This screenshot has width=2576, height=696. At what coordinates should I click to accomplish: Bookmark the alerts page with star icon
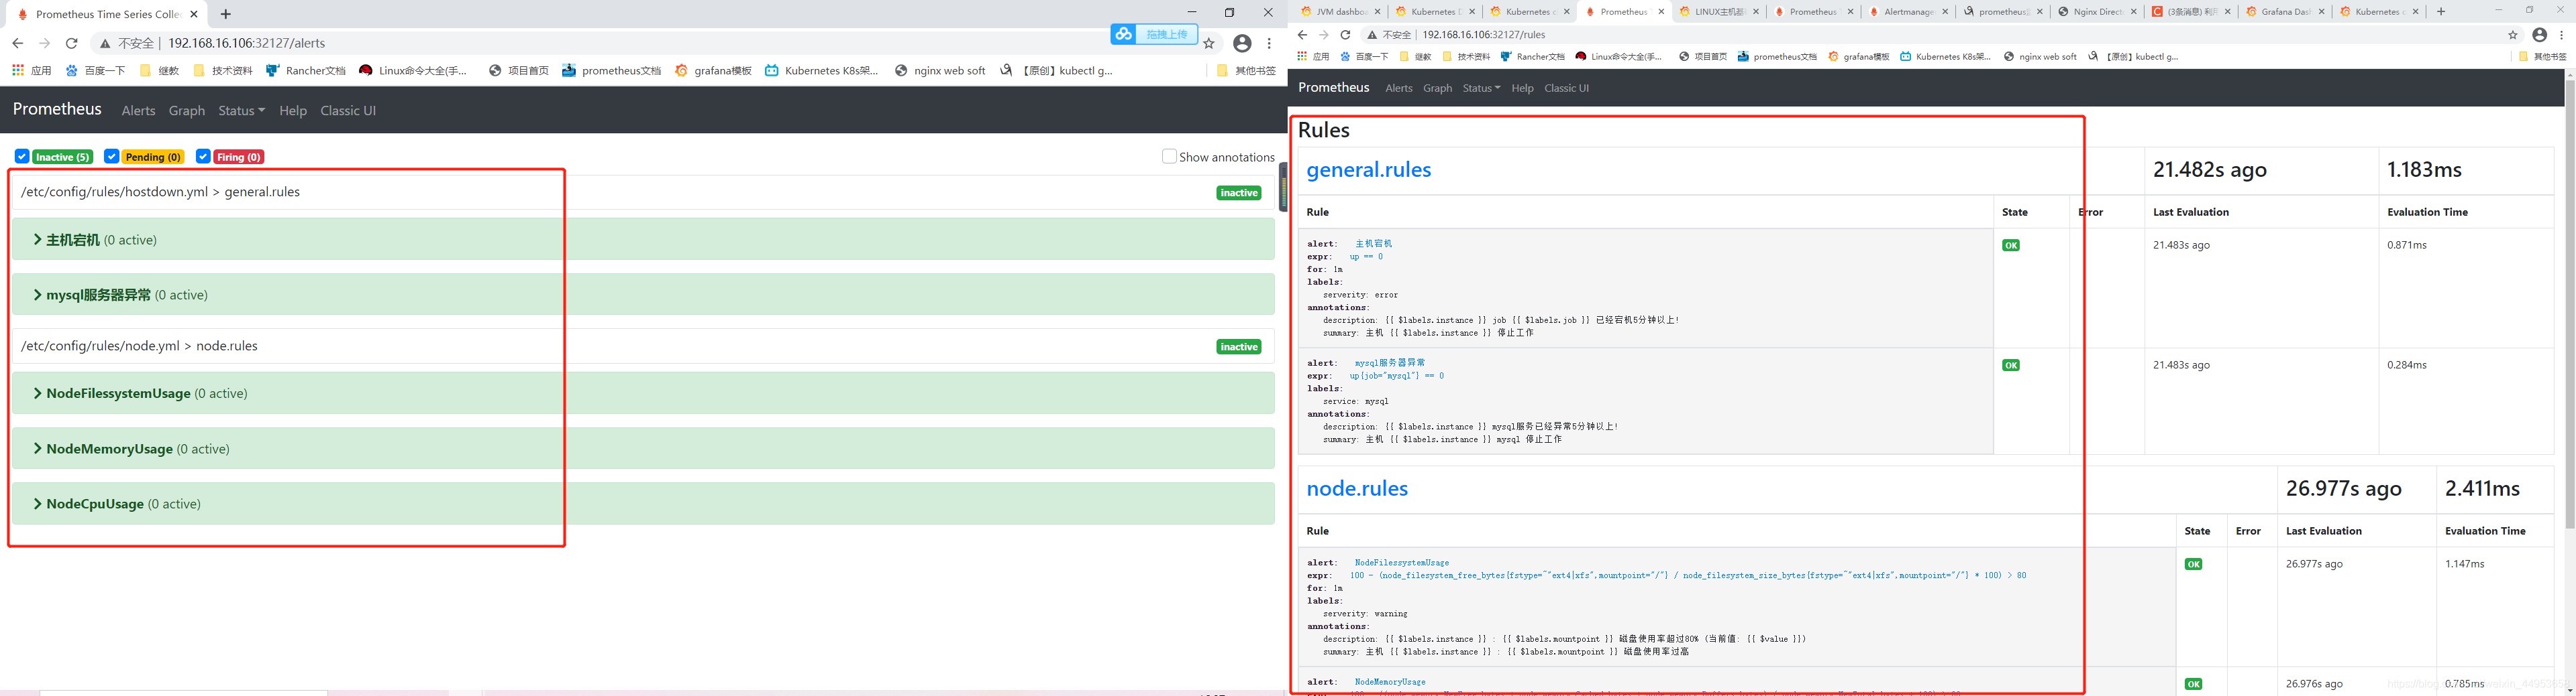pos(1209,43)
